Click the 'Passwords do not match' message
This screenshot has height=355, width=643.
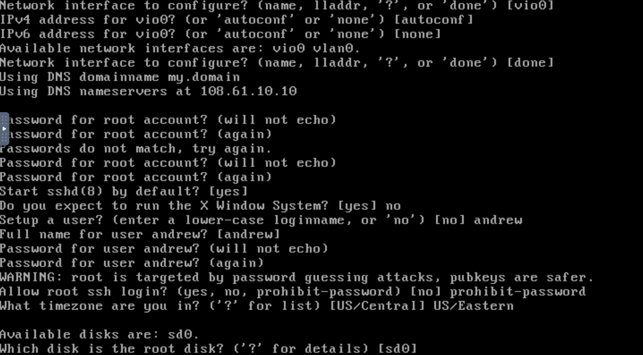(136, 149)
